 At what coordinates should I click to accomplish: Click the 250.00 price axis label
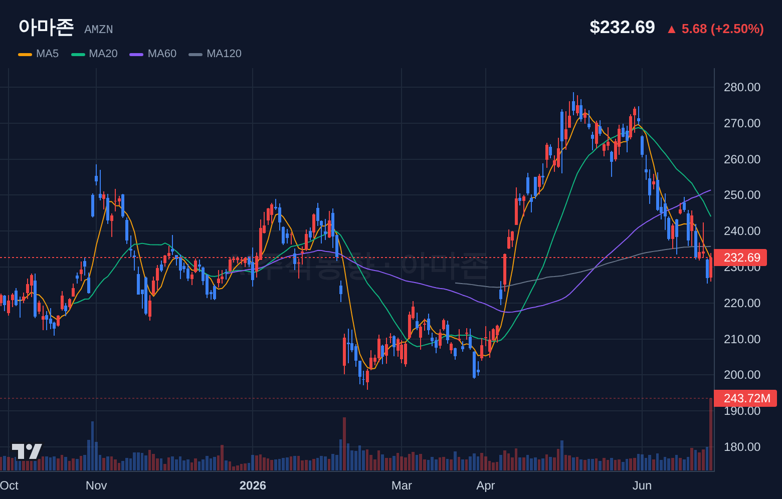pos(742,195)
